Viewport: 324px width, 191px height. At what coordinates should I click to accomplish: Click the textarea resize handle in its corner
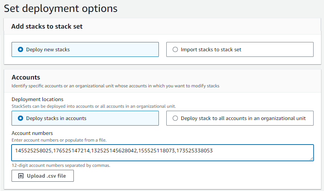(x=311, y=158)
